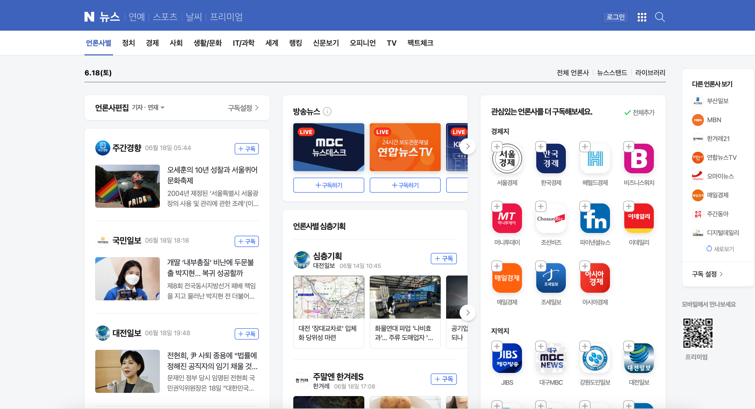Open 대구MBC news icon
Image resolution: width=755 pixels, height=409 pixels.
[551, 358]
